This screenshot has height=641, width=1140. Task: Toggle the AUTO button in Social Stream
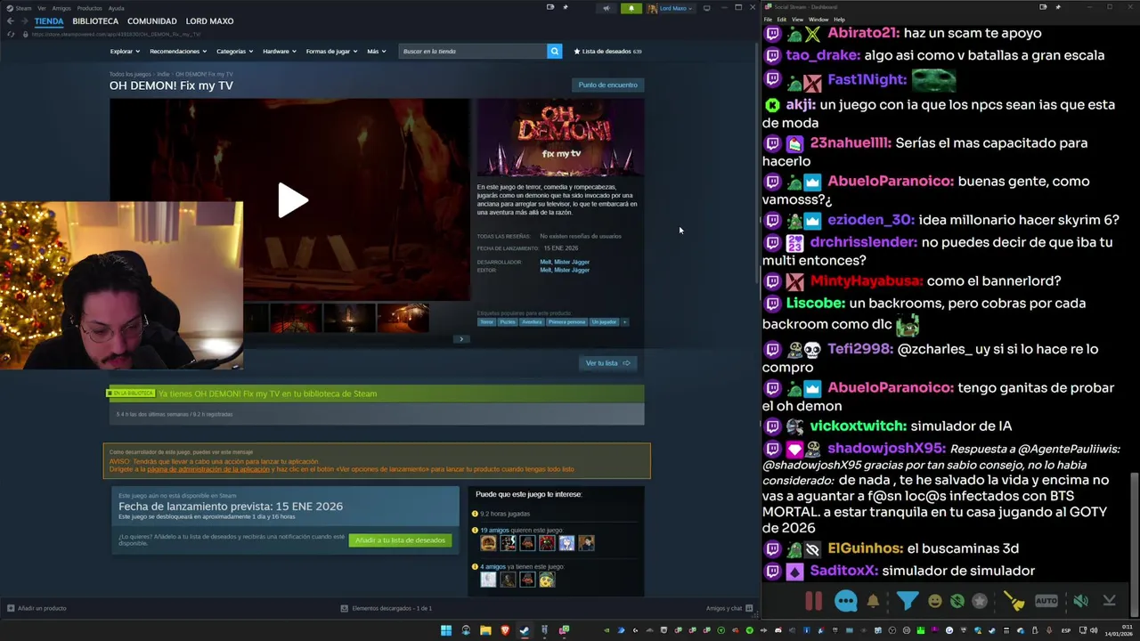coord(1046,601)
